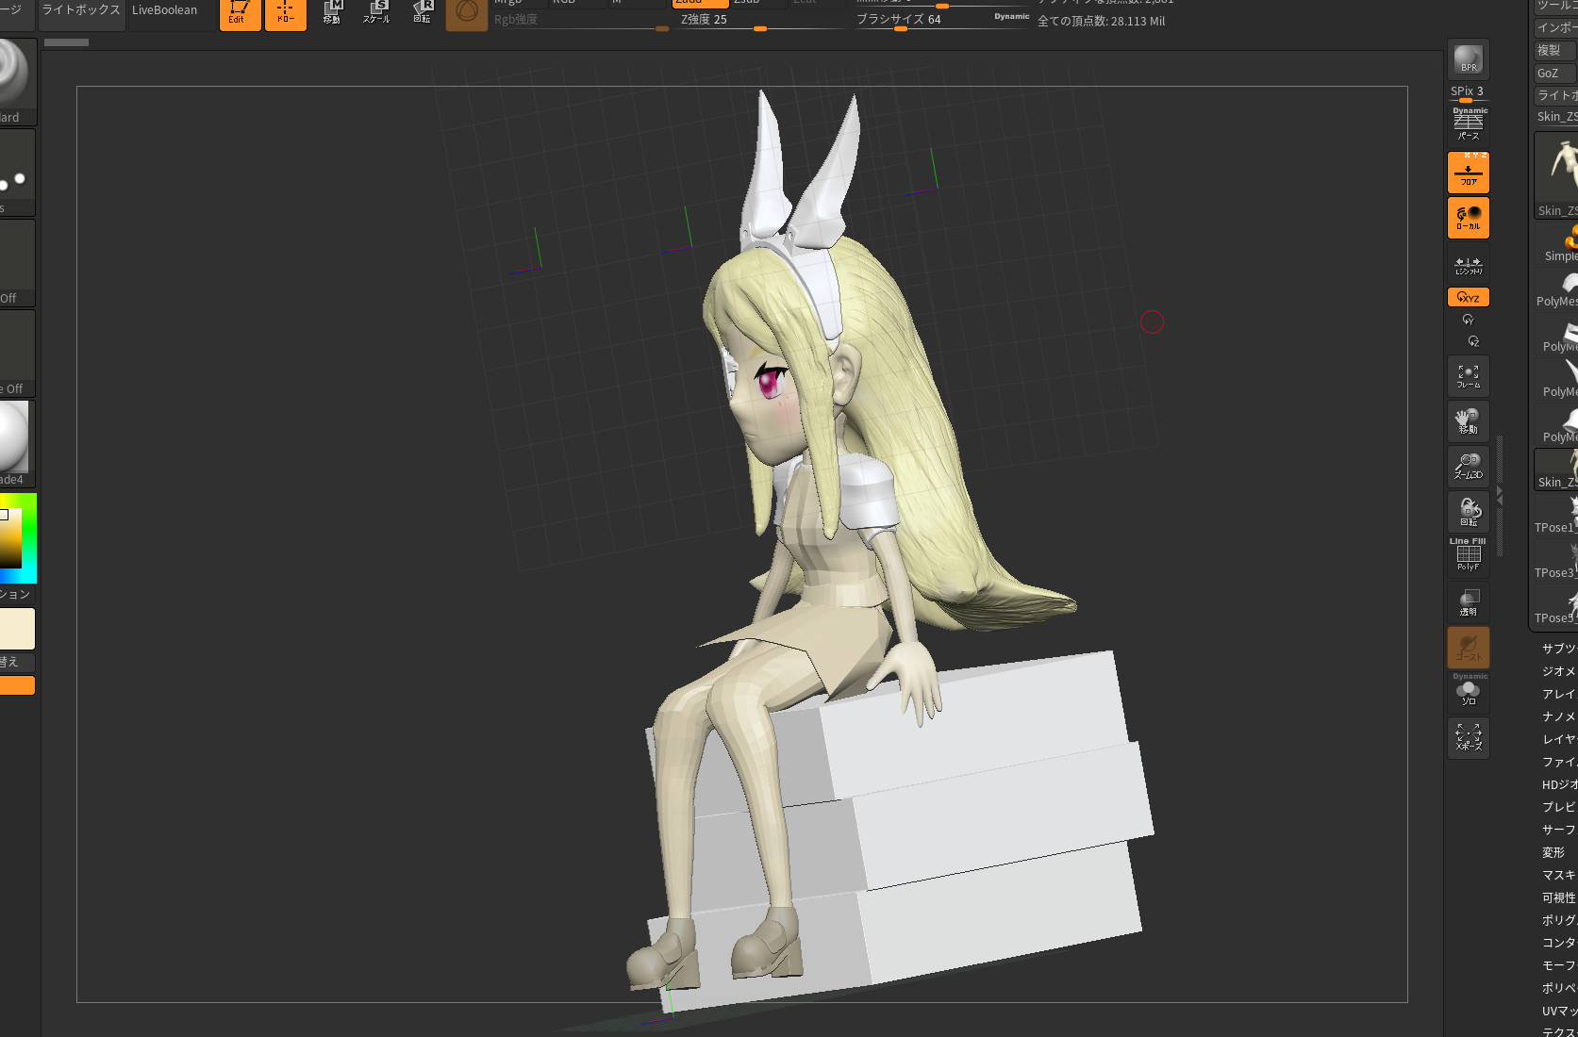Screen dimensions: 1578x1037
Task: Select the SimpleBrush tool thumbnail
Action: tap(1558, 243)
